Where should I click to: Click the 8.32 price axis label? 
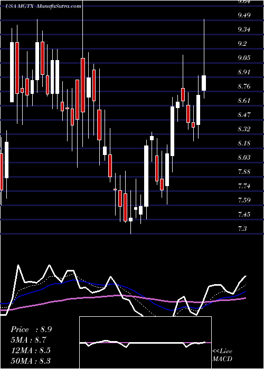(x=244, y=129)
